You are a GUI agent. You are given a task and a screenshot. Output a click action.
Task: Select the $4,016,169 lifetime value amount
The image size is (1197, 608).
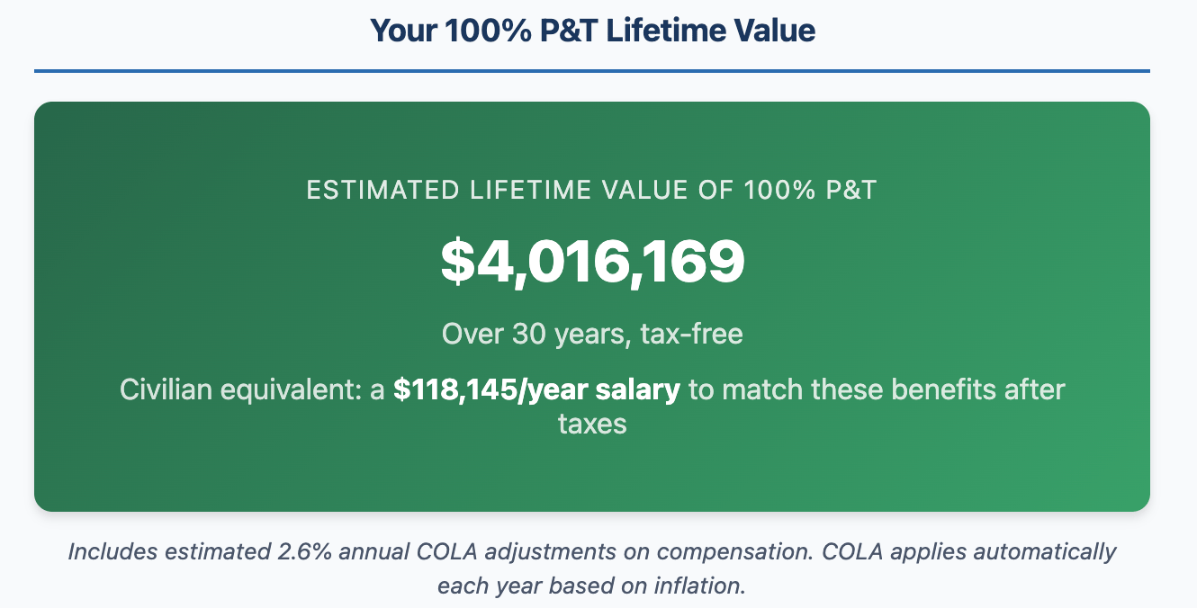(592, 262)
